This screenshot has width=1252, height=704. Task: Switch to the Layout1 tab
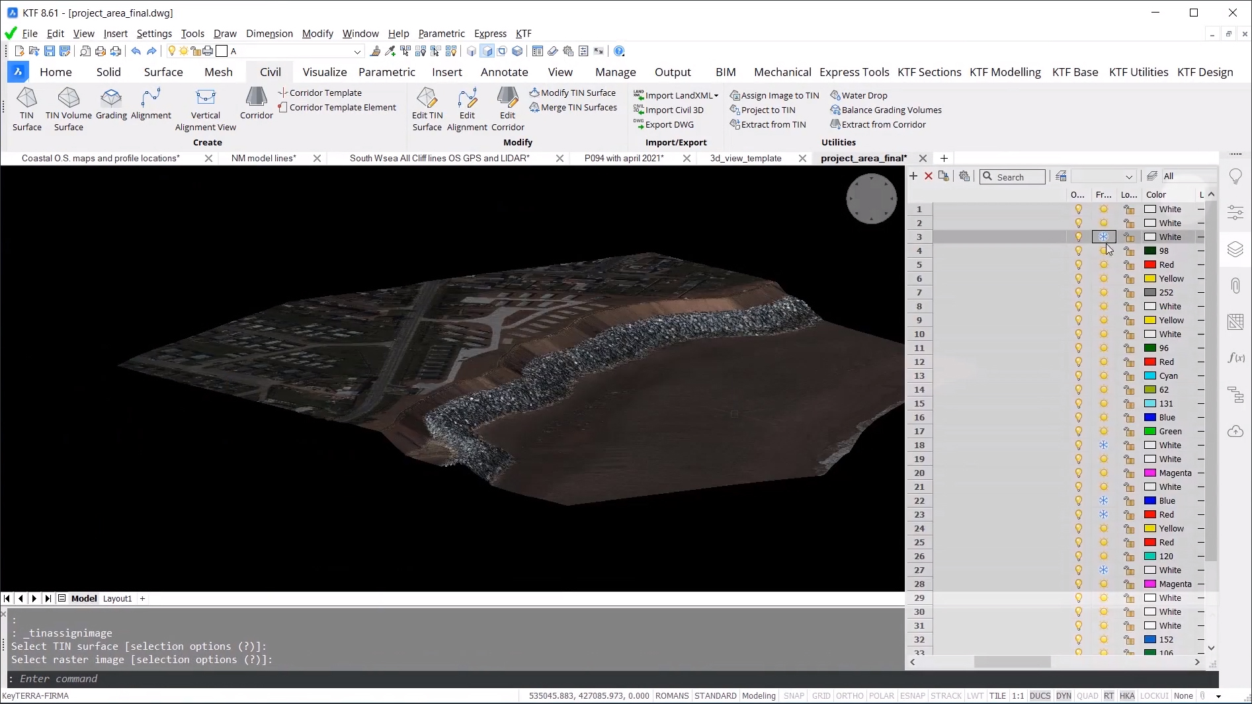pyautogui.click(x=117, y=598)
